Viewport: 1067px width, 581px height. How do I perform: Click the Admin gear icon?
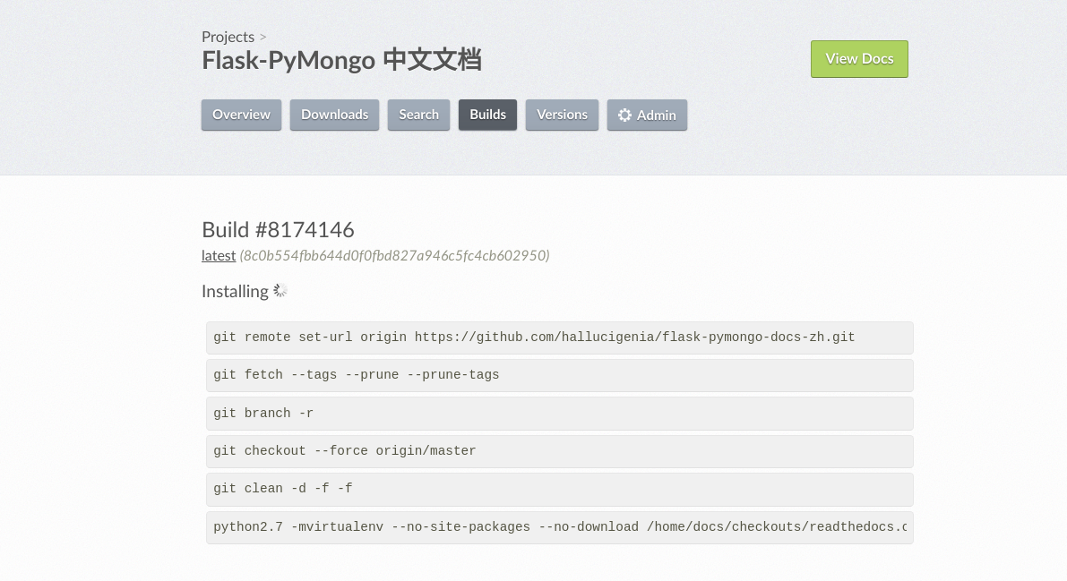pyautogui.click(x=624, y=115)
